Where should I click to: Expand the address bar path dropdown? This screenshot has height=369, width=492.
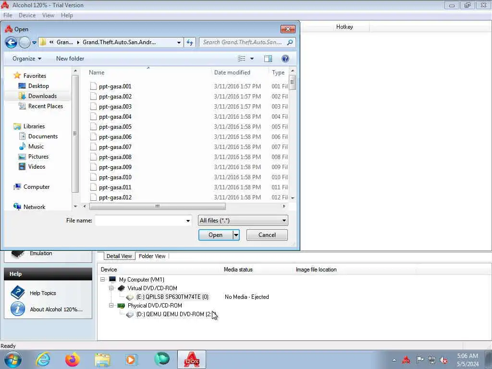[x=179, y=42]
